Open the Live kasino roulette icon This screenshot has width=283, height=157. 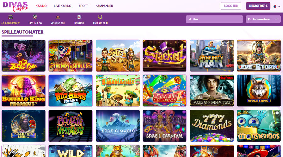pyautogui.click(x=35, y=17)
